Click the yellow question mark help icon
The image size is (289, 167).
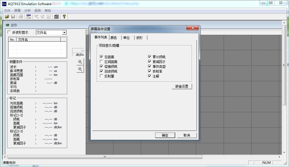[x=64, y=17]
